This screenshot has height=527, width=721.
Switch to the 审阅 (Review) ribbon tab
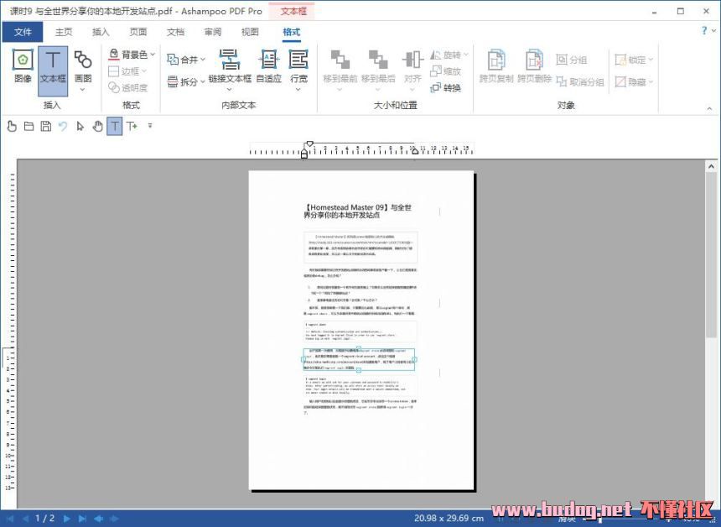click(x=212, y=32)
